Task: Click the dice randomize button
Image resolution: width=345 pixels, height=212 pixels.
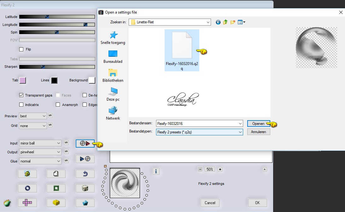Action: tap(85, 188)
